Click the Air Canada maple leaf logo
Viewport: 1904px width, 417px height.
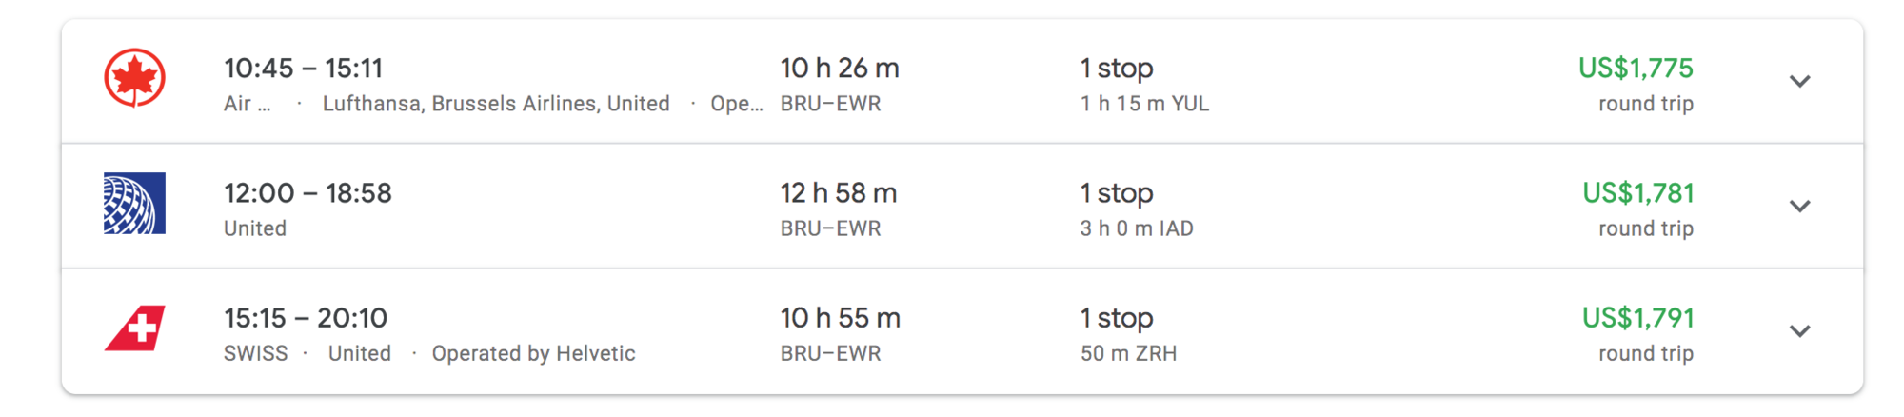point(134,78)
